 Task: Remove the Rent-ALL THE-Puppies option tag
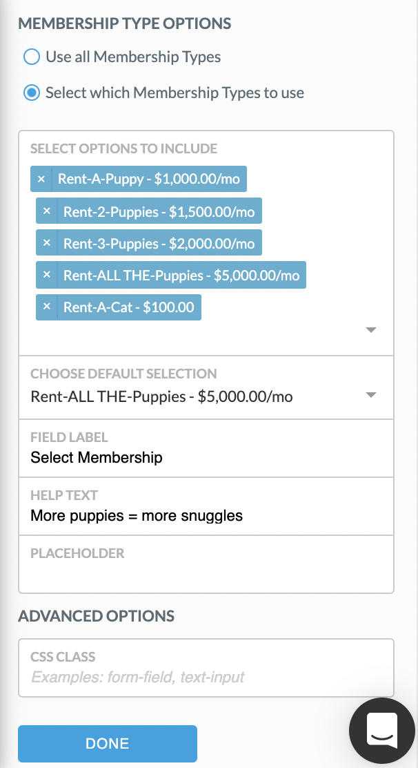pyautogui.click(x=47, y=275)
